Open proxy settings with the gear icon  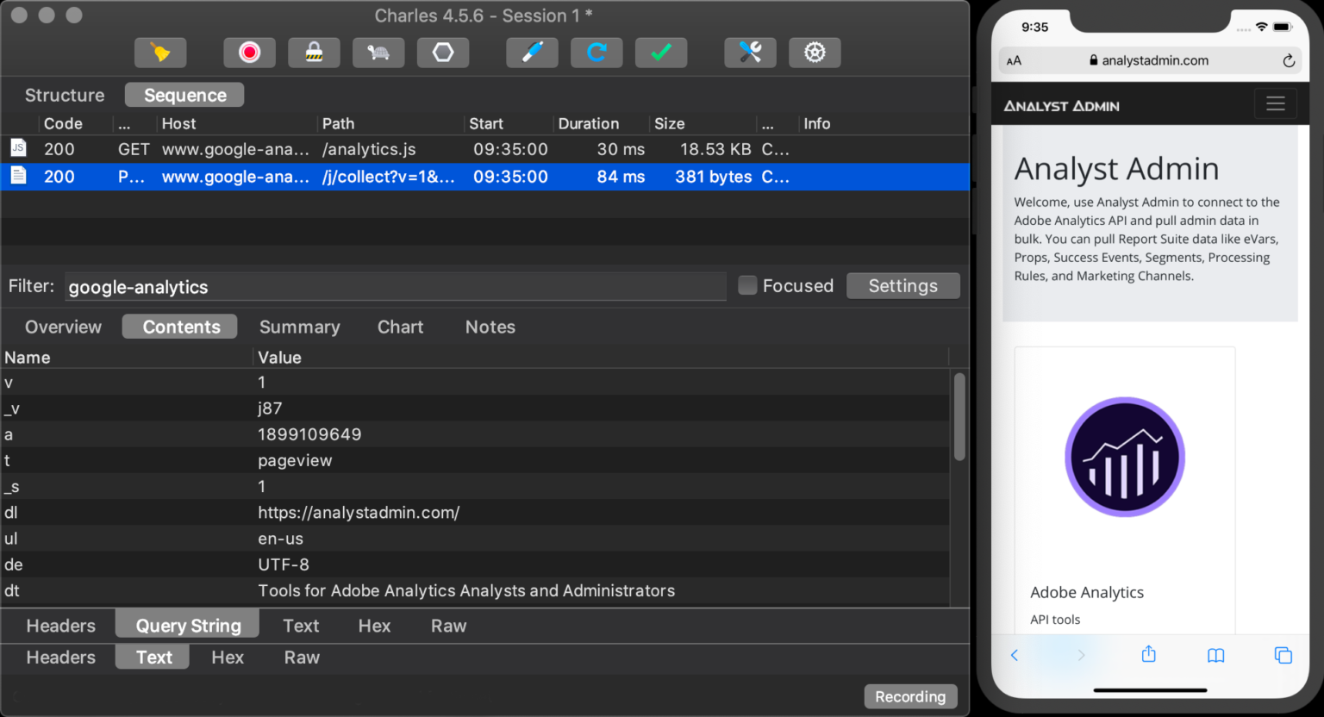point(815,53)
